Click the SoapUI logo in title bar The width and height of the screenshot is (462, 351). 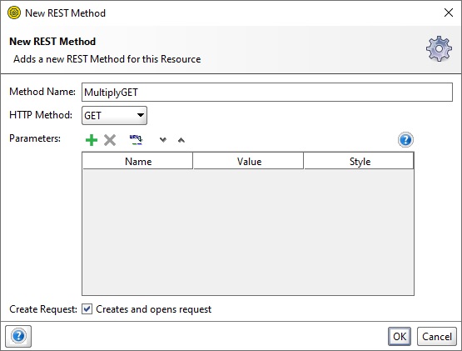click(x=14, y=13)
